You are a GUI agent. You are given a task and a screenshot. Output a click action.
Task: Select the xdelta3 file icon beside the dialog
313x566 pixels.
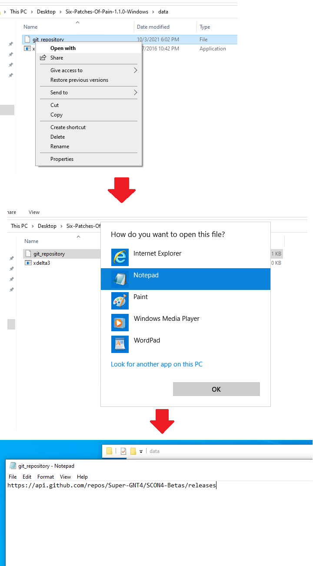click(x=29, y=263)
